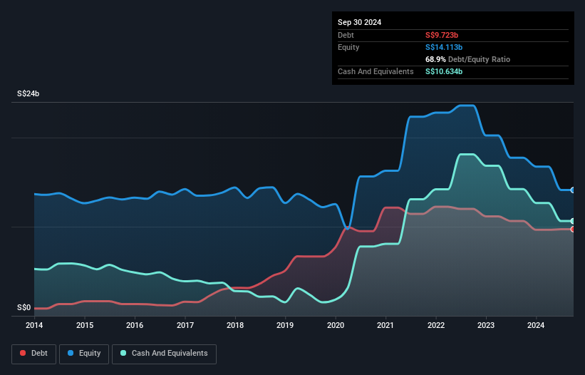The height and width of the screenshot is (375, 585).
Task: Select the 2020 x-axis label
Action: click(x=336, y=325)
